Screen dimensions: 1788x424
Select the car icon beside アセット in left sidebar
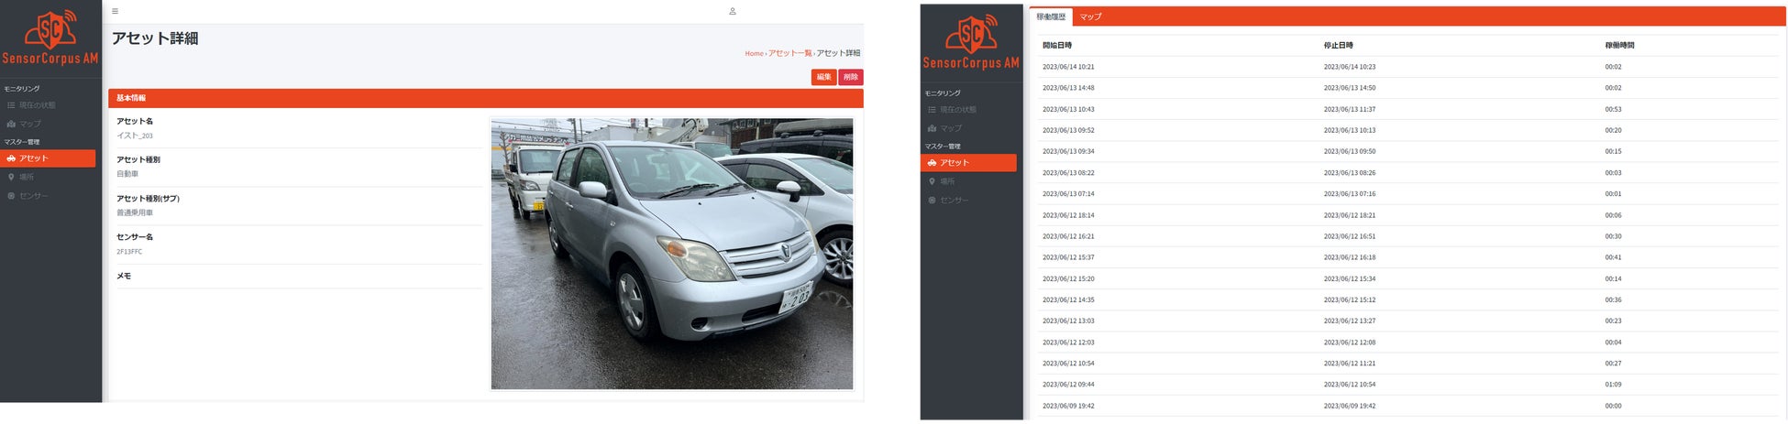coord(11,158)
